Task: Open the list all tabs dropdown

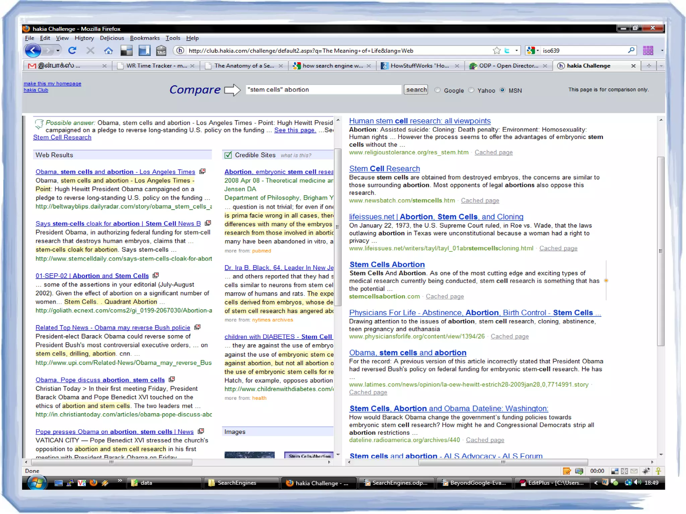Action: click(x=661, y=66)
